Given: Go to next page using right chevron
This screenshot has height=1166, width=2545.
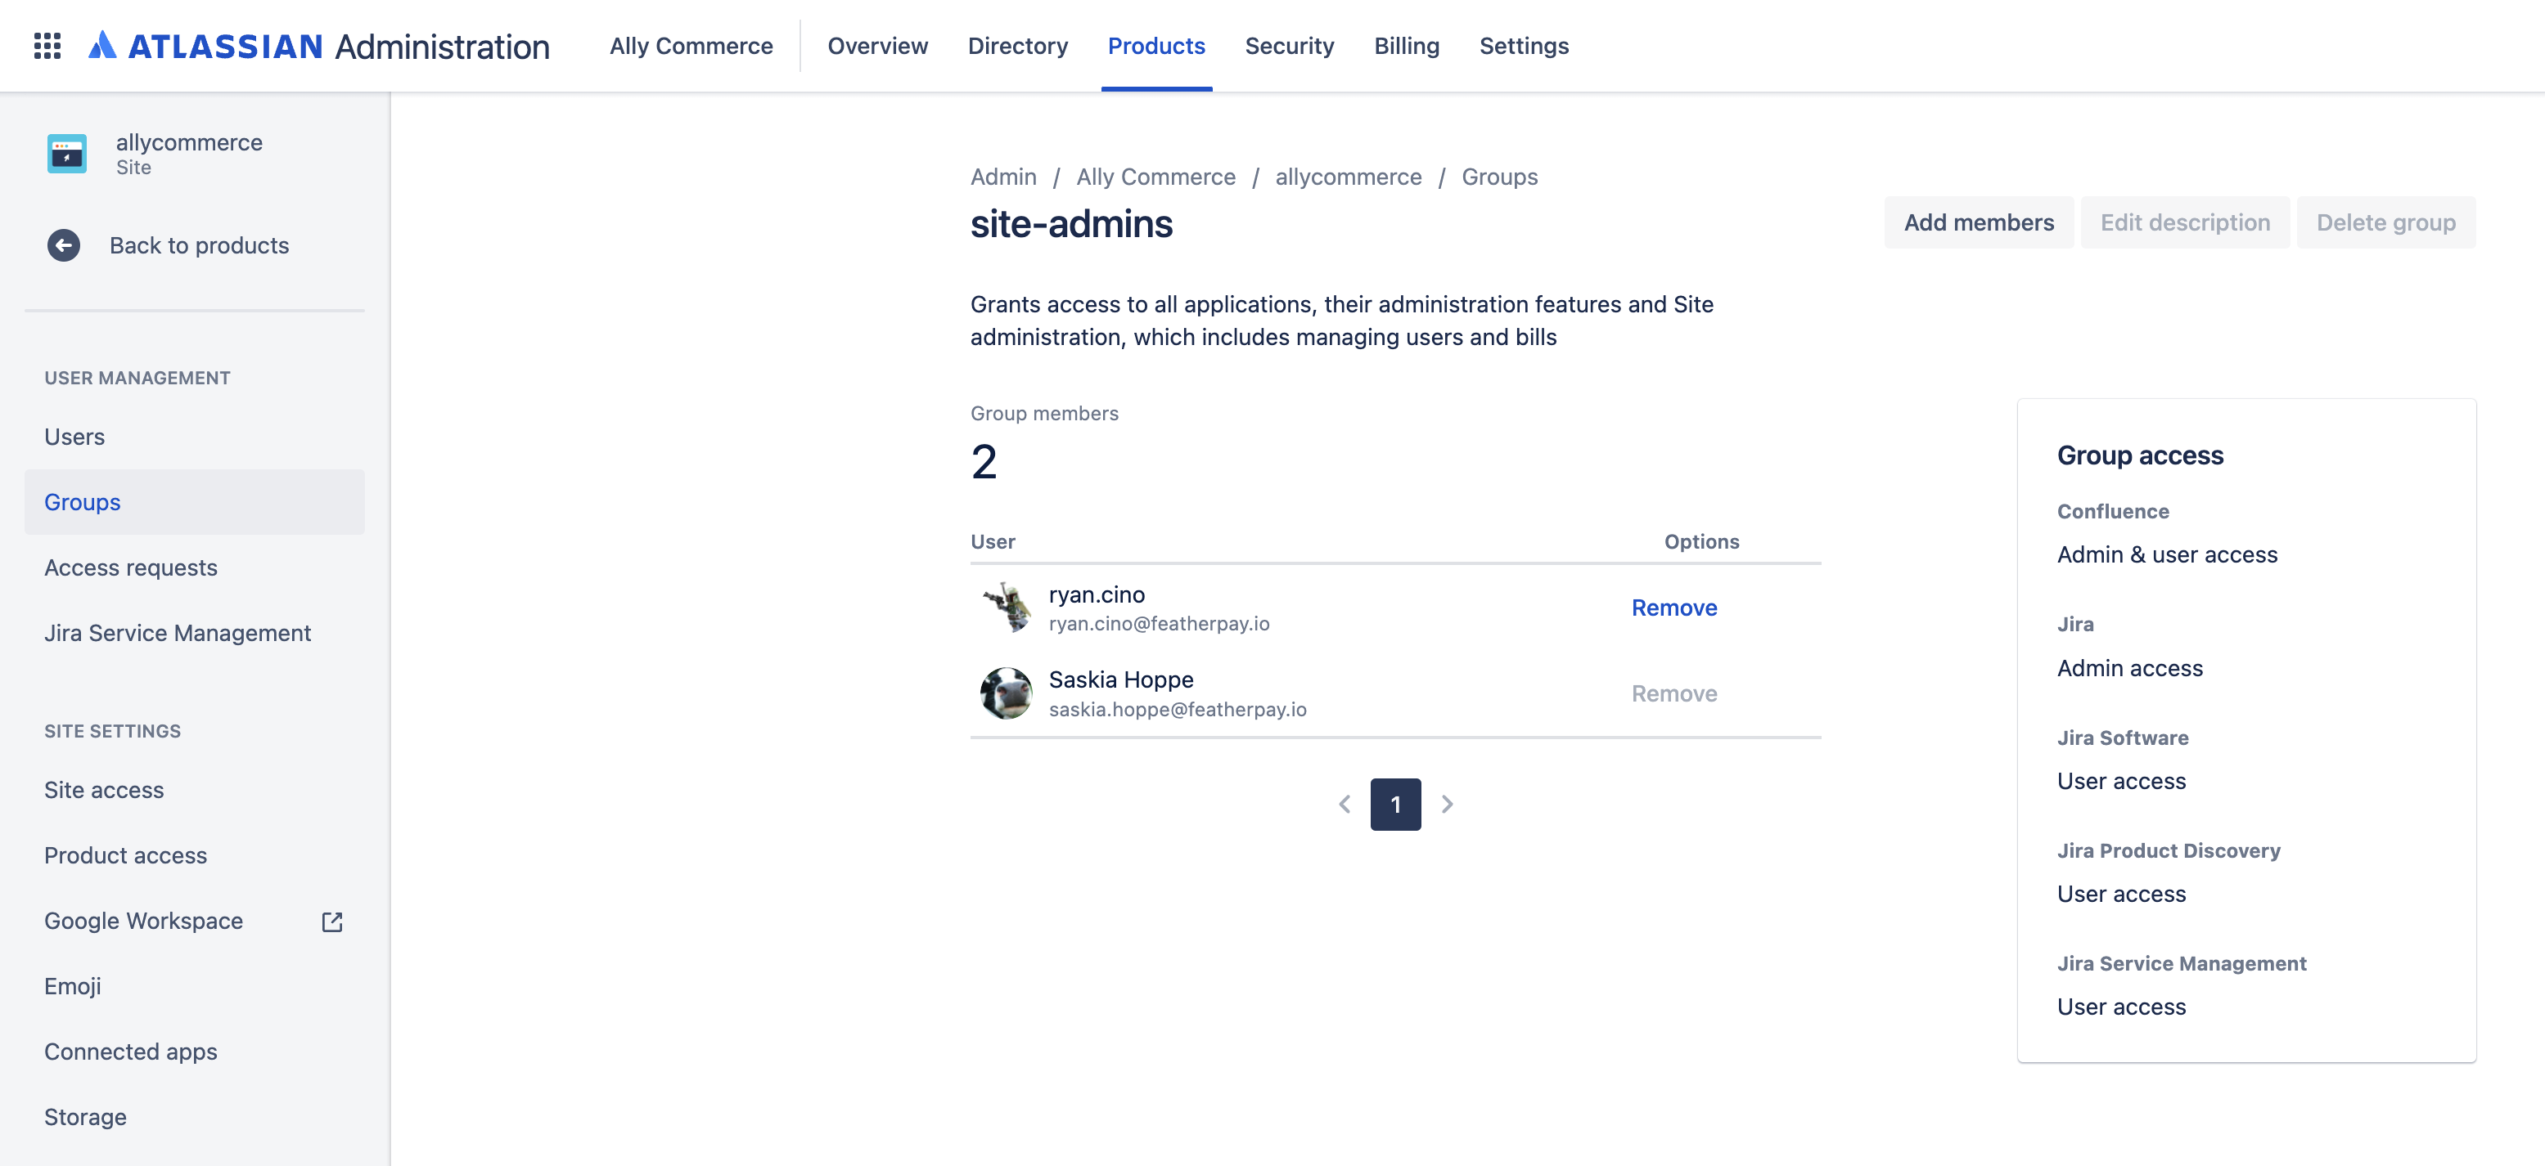Looking at the screenshot, I should [x=1448, y=804].
